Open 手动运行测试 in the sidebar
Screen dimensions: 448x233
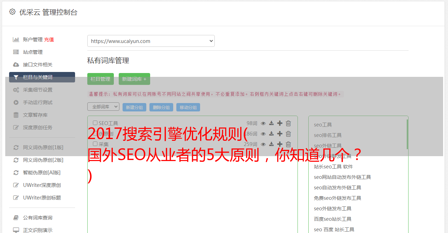pyautogui.click(x=38, y=102)
